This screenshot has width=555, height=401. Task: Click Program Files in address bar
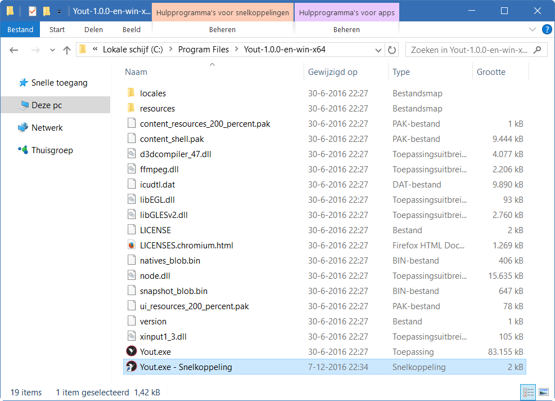(x=204, y=50)
